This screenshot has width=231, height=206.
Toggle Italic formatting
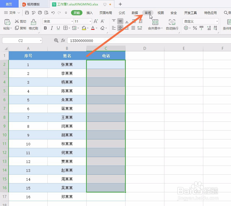pyautogui.click(x=52, y=28)
